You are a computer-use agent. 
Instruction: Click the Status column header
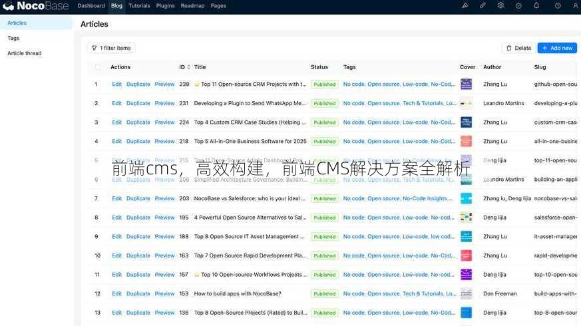pos(319,67)
